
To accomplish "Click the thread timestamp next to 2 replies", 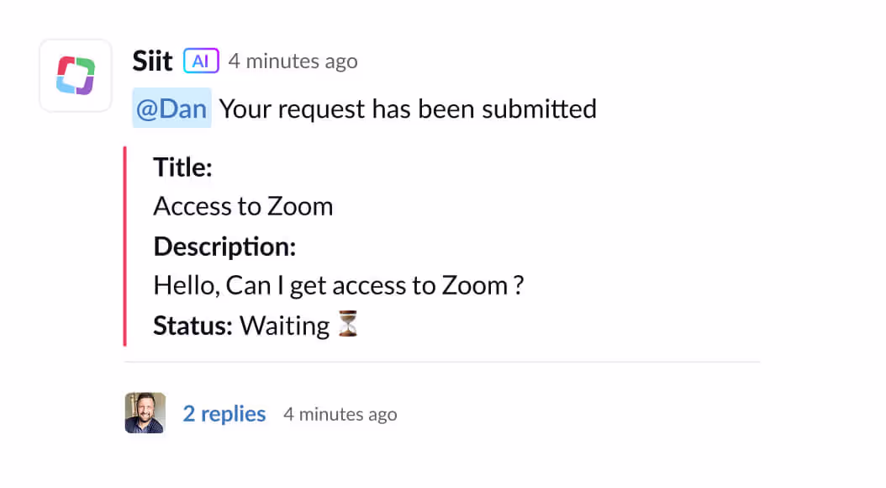I will coord(340,413).
